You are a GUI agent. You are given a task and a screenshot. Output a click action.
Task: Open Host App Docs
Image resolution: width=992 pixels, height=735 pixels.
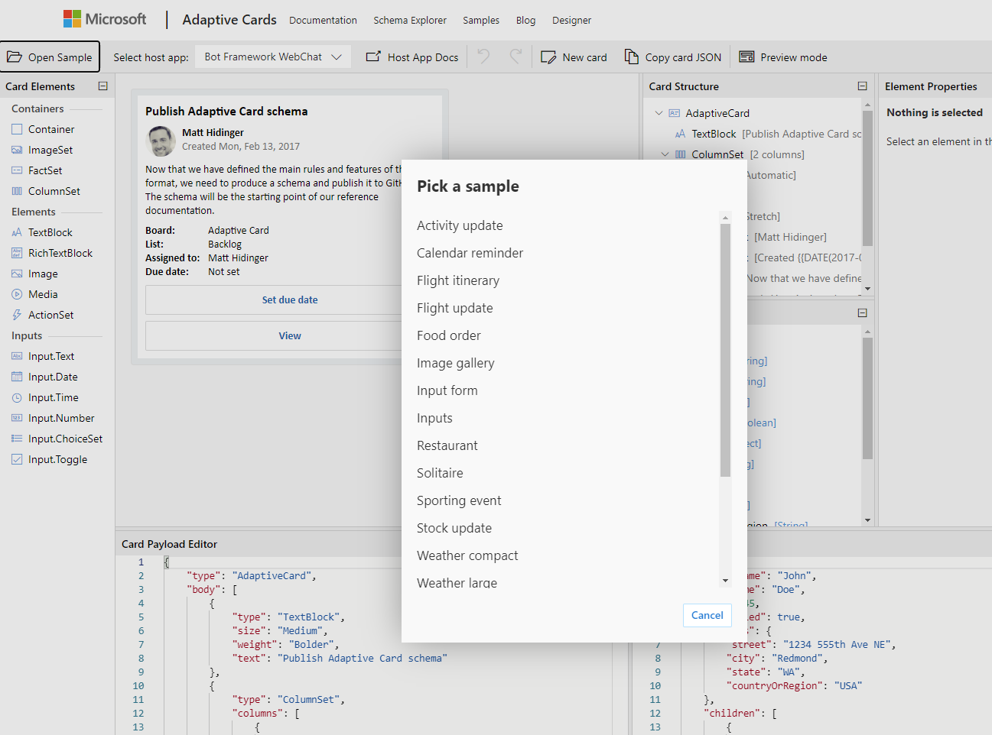411,56
